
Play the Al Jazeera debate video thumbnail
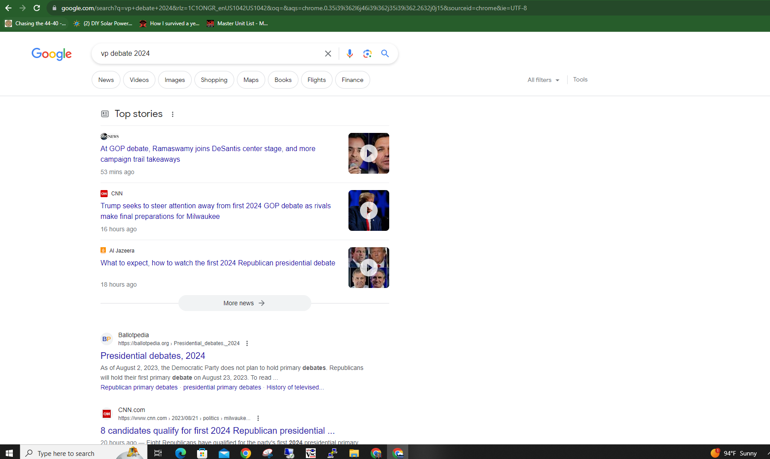[369, 268]
